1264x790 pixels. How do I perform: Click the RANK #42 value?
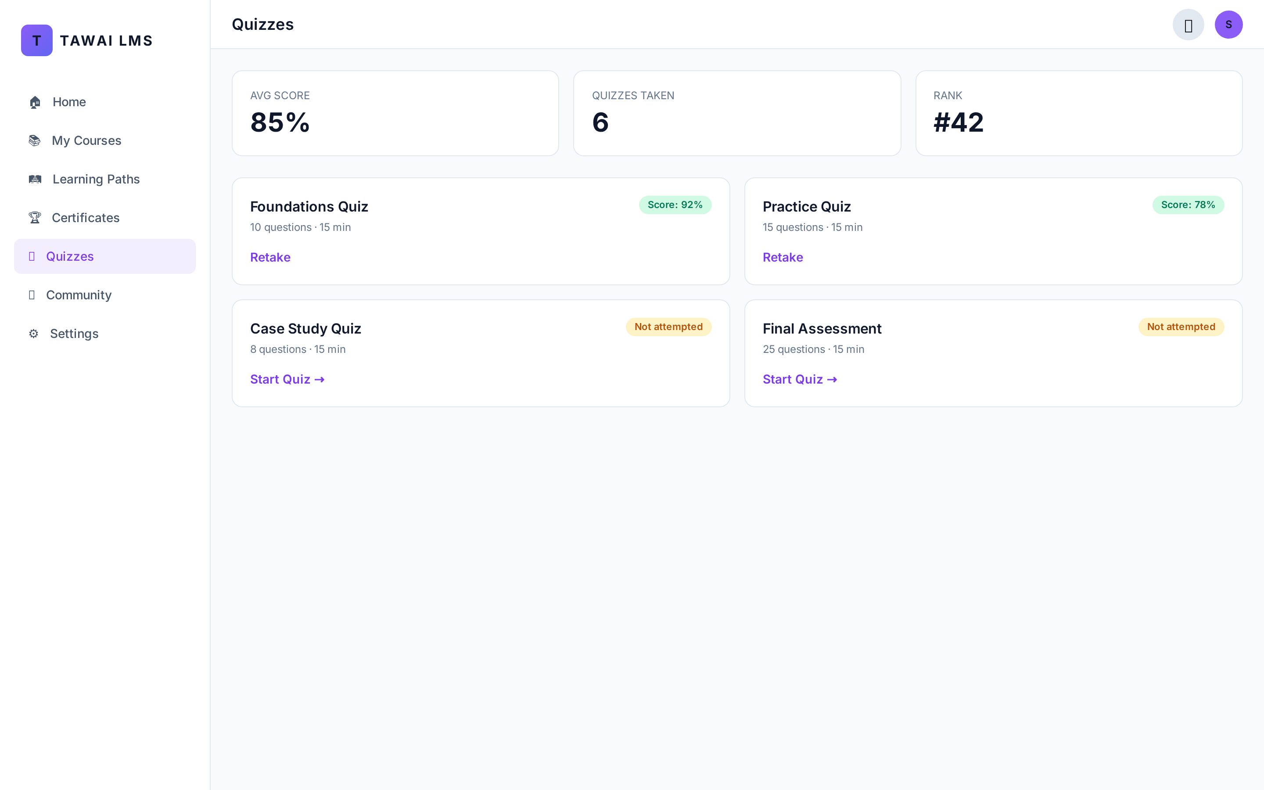(x=959, y=123)
